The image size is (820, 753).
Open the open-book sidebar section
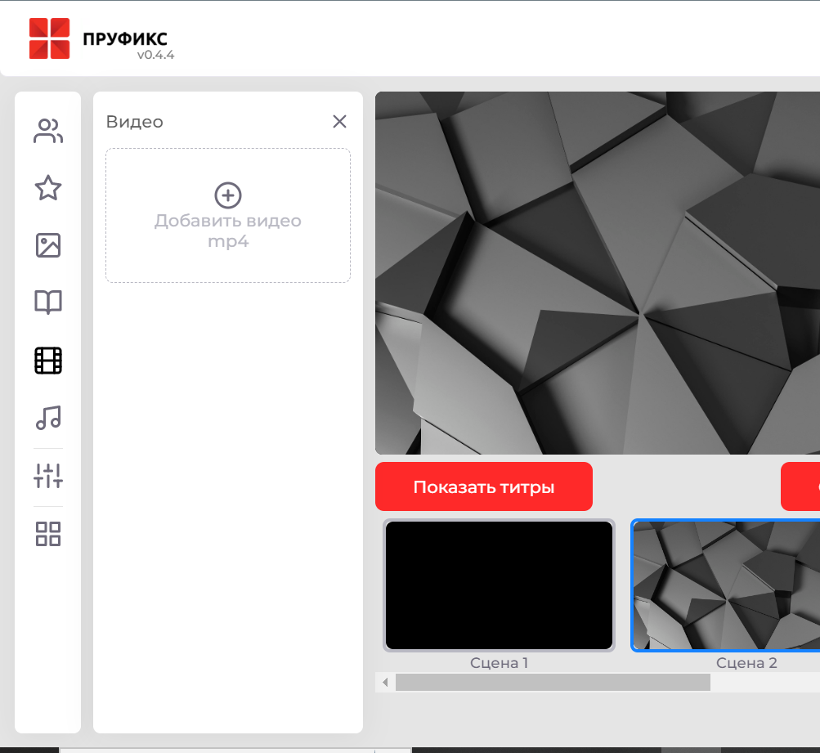[48, 303]
